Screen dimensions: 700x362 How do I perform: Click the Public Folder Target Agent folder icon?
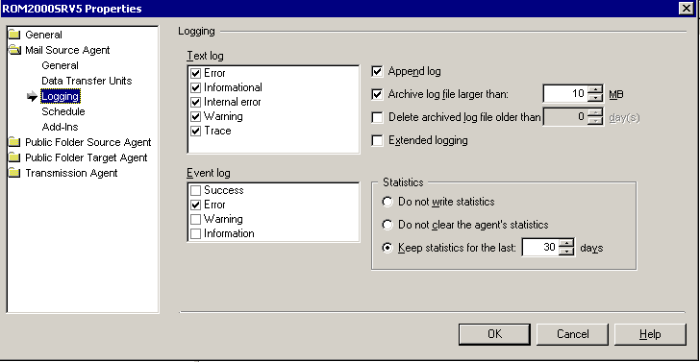click(x=14, y=157)
